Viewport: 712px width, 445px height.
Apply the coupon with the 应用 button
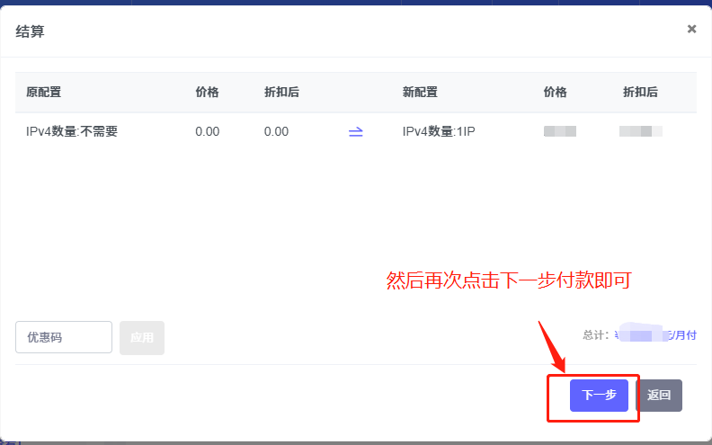tap(142, 338)
